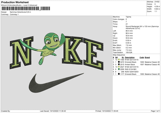Click 'Printed: 13/12/2022 11:35:45' in footer

(107, 111)
